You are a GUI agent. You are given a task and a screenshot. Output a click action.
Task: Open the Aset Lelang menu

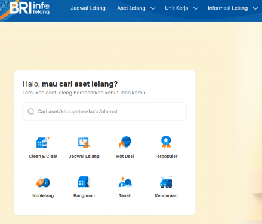(131, 8)
